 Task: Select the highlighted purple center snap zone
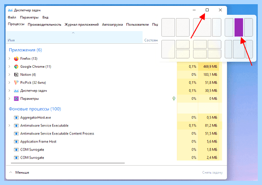click(239, 27)
